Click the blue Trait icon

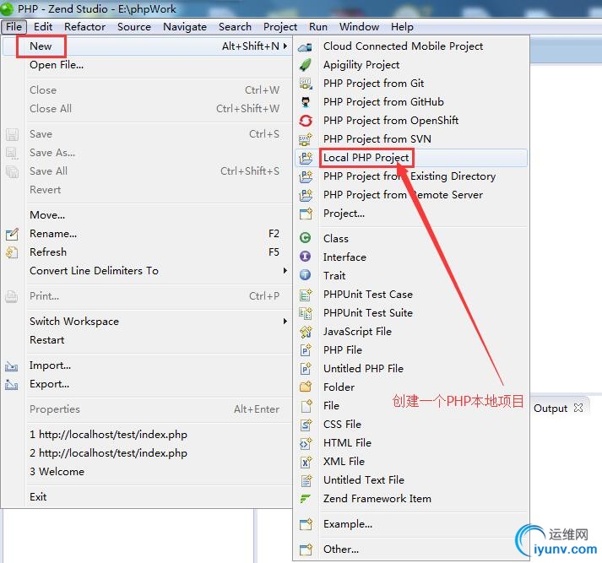click(306, 275)
